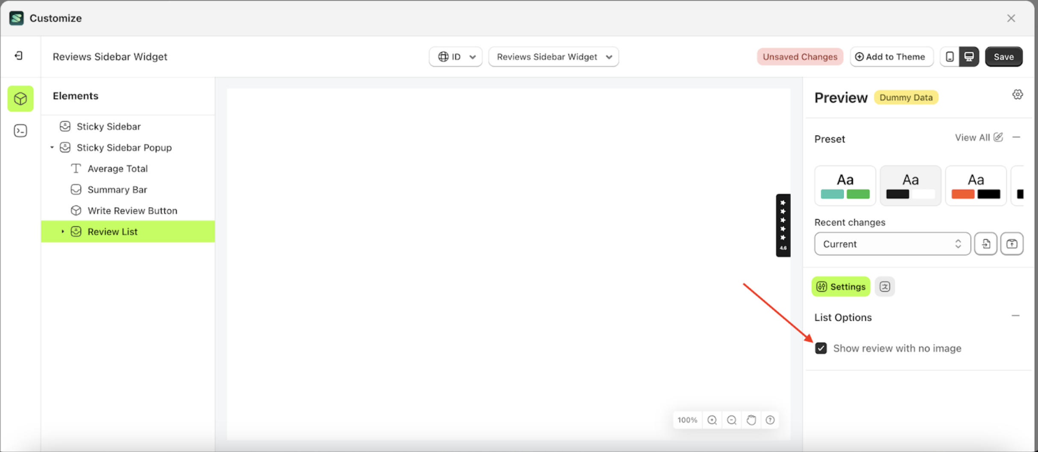The image size is (1038, 452).
Task: Open the console/code panel icon below Elements
Action: [x=20, y=130]
